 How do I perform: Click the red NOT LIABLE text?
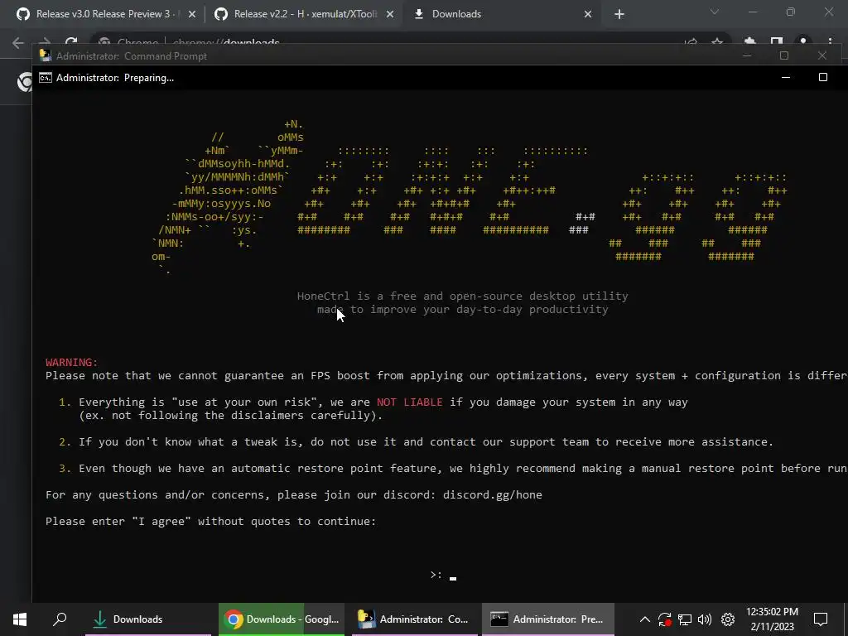point(409,402)
